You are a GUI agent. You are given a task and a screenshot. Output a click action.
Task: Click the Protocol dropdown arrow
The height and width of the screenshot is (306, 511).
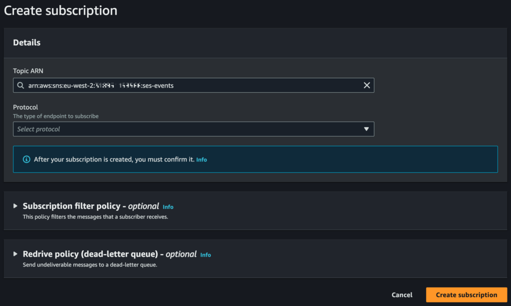click(366, 129)
